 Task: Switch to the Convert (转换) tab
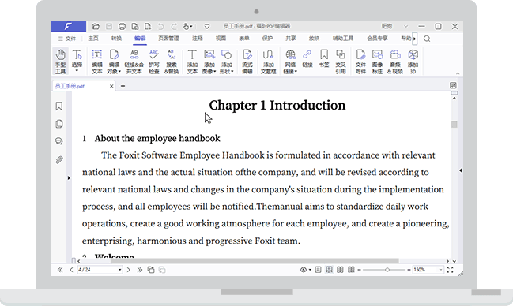(x=116, y=39)
